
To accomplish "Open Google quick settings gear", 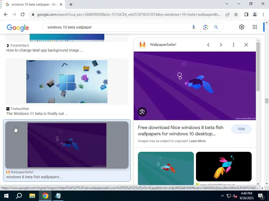I will 242,27.
